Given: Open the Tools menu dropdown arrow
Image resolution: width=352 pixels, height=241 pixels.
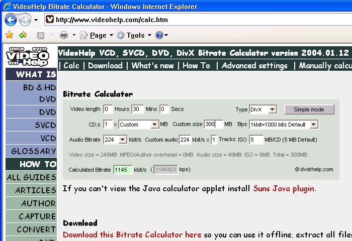Looking at the screenshot, I should (x=149, y=35).
